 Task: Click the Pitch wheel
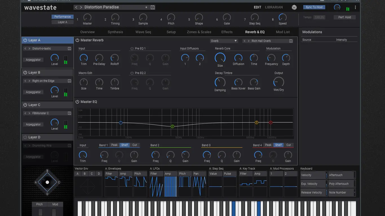click(x=40, y=212)
